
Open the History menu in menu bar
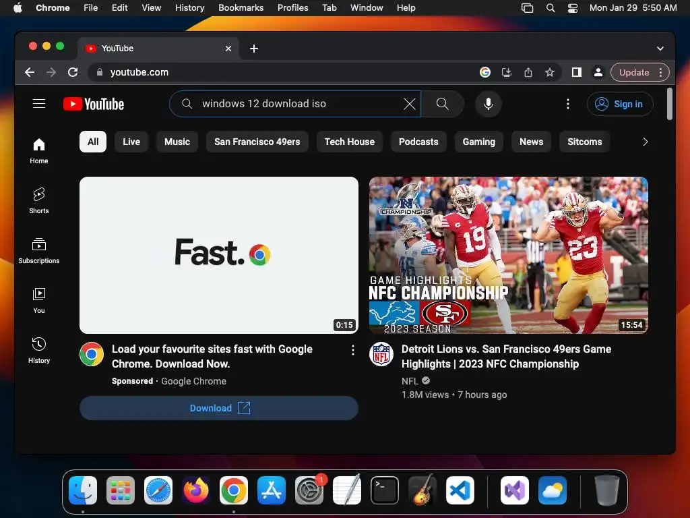click(189, 7)
